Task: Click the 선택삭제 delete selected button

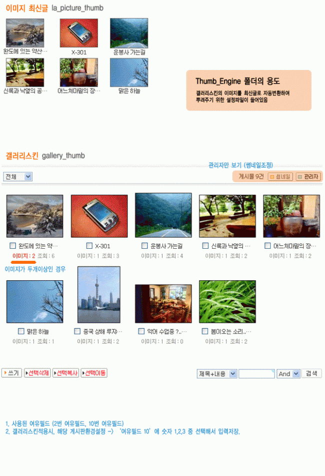Action: pos(37,373)
